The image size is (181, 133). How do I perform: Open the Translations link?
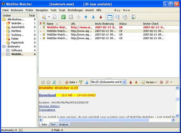47,110
